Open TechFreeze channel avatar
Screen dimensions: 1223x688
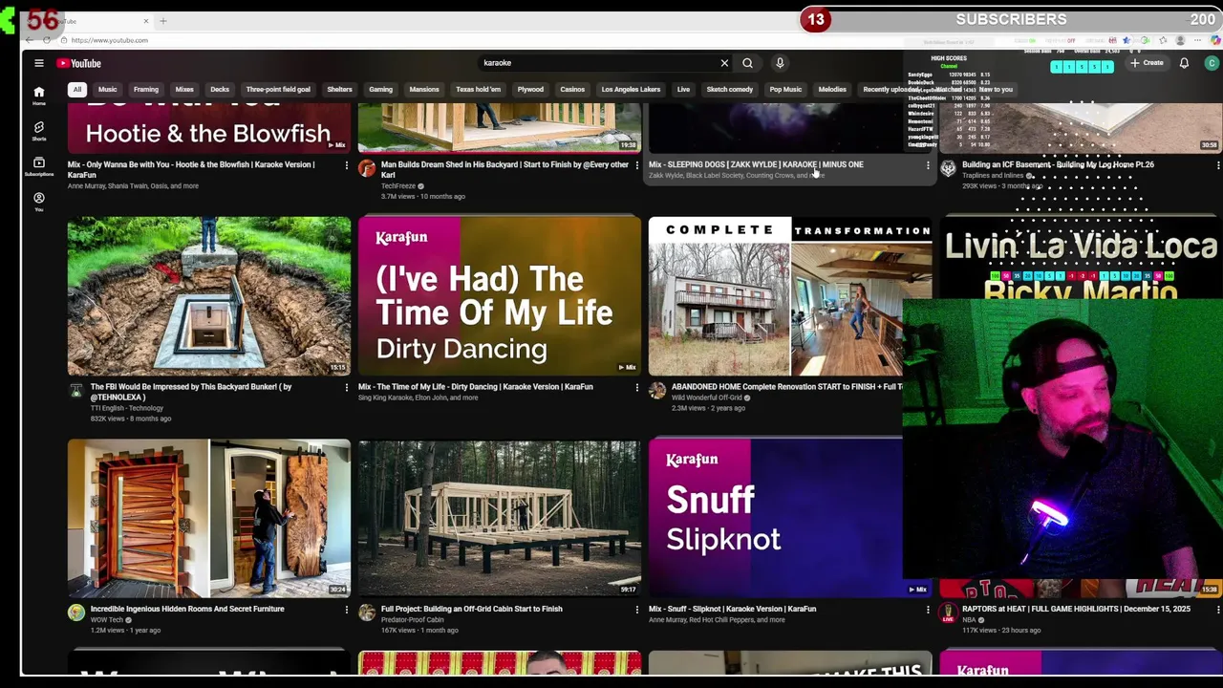click(x=367, y=169)
